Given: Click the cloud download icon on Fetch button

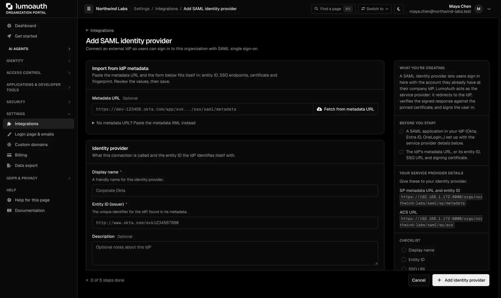Looking at the screenshot, I should click(319, 109).
